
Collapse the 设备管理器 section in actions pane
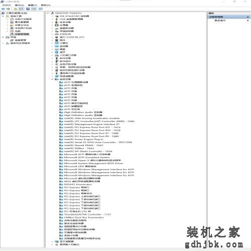[247, 17]
